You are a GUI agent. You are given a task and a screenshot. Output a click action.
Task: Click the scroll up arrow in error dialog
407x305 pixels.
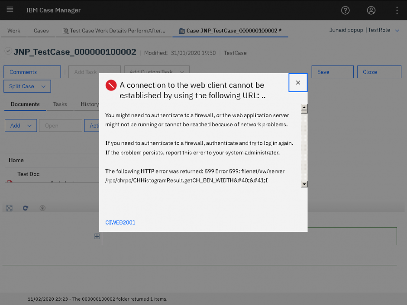click(304, 107)
